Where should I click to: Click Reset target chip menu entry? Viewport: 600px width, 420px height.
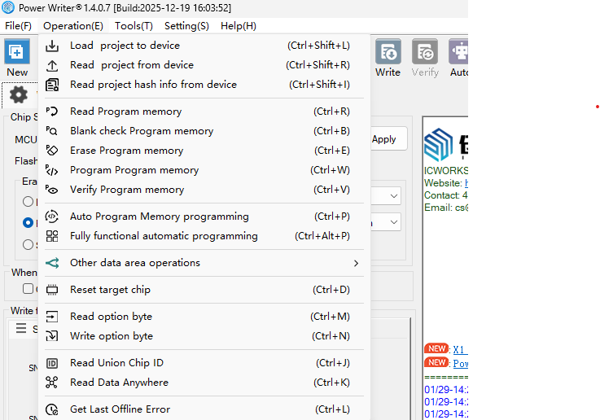110,290
